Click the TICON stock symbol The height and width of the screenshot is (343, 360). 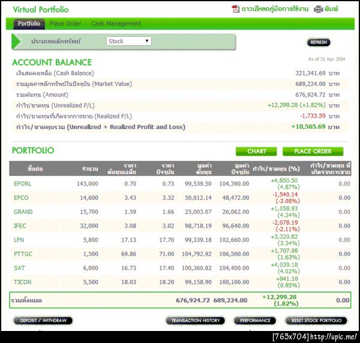coord(22,282)
